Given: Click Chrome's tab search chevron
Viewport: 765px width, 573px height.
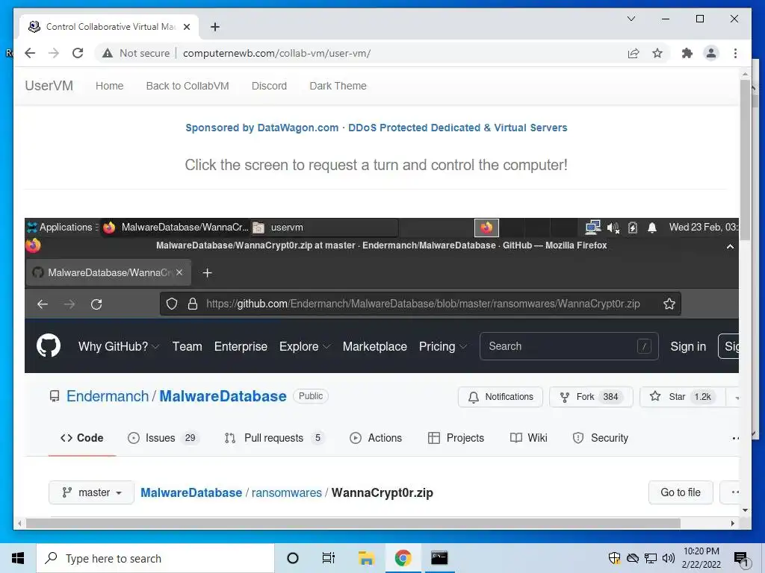Looking at the screenshot, I should click(631, 19).
